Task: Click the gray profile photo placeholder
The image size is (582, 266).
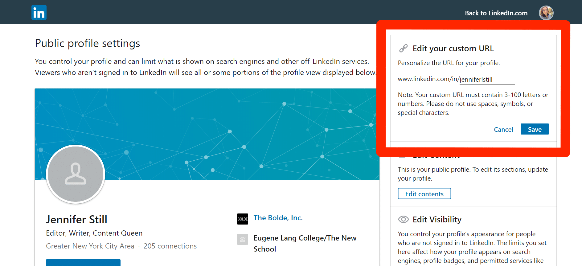Action: [x=76, y=174]
